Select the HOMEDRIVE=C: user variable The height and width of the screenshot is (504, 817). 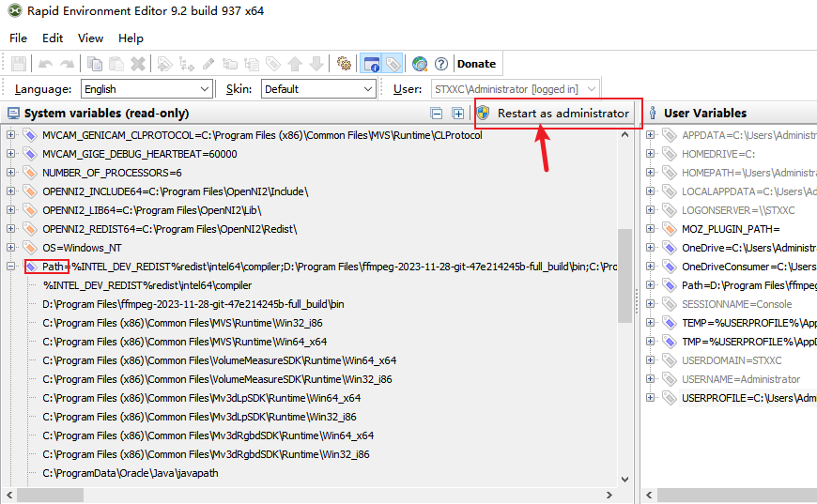click(x=718, y=154)
